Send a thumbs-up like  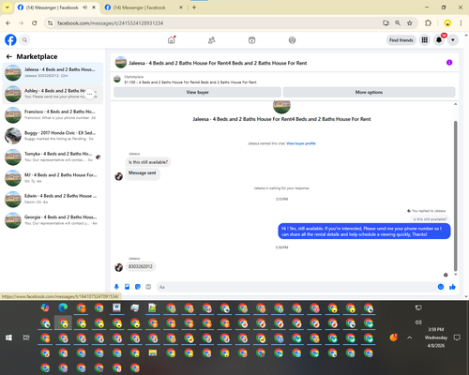tap(452, 287)
